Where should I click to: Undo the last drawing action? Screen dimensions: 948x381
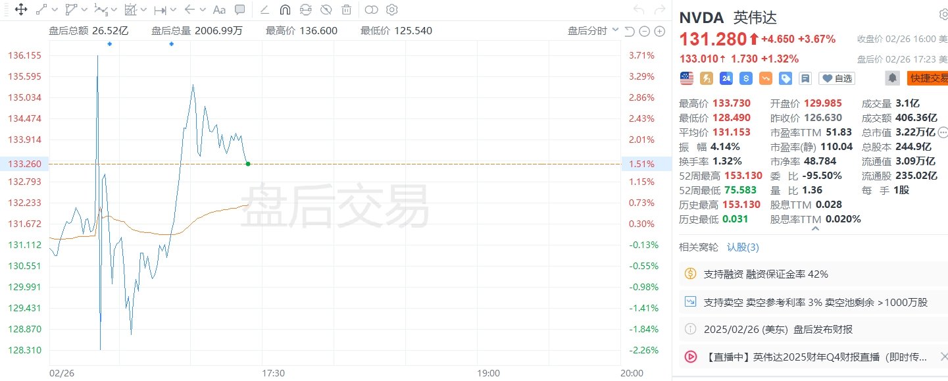pyautogui.click(x=639, y=10)
